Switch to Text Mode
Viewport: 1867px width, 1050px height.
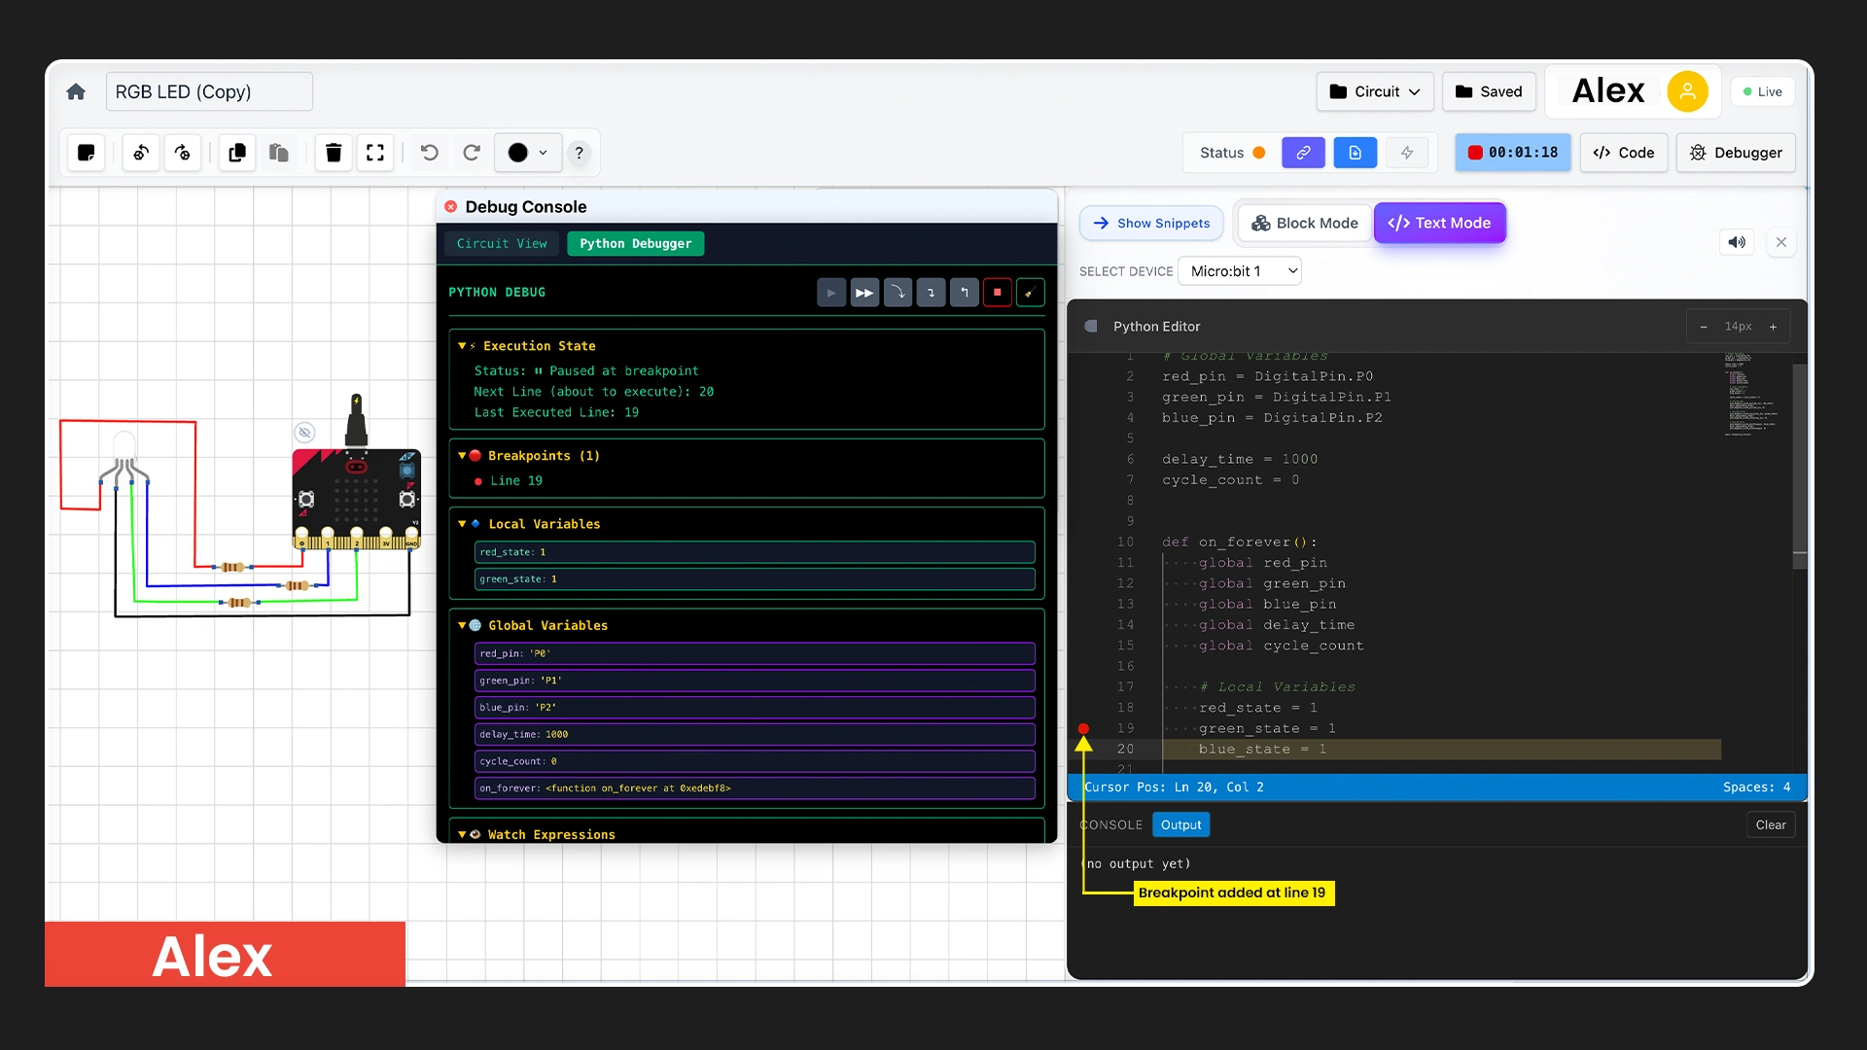(x=1440, y=223)
